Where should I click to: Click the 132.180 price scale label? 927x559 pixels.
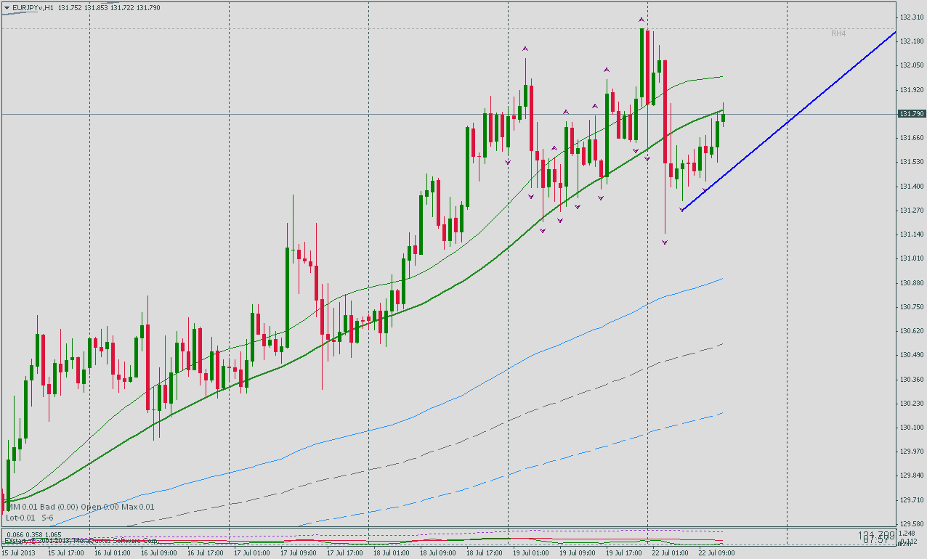(x=911, y=41)
